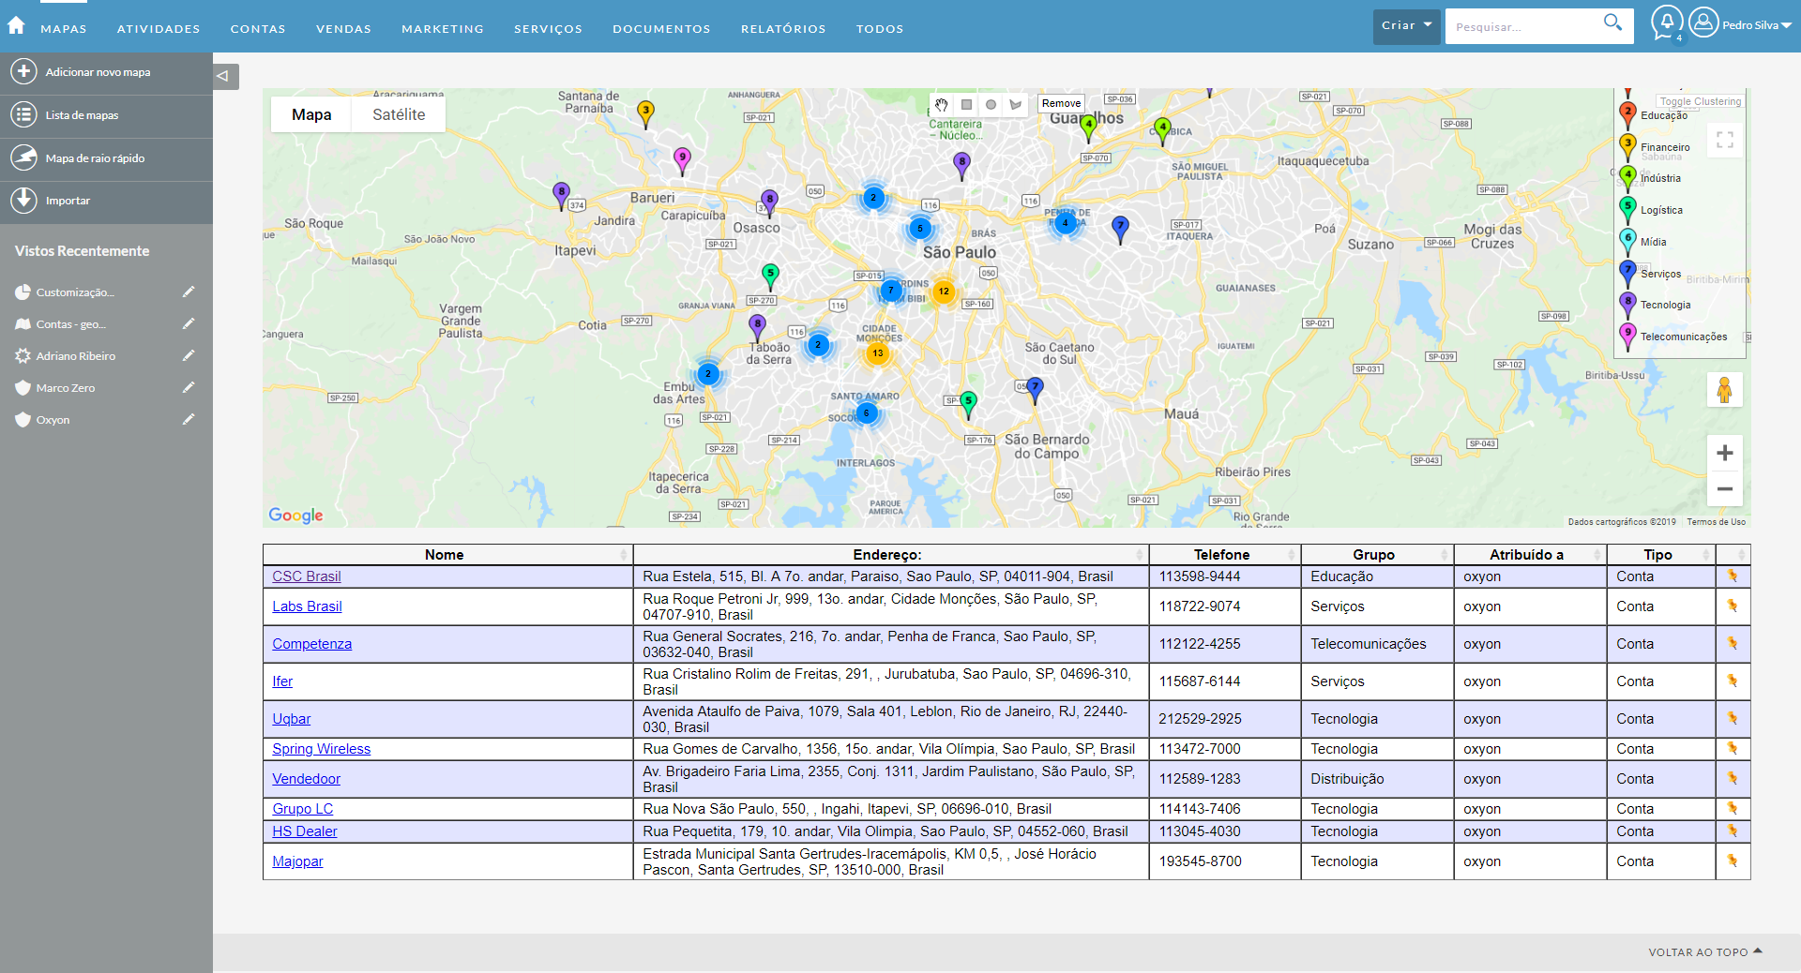
Task: Click the yellow cluster marker 13
Action: pyautogui.click(x=877, y=353)
